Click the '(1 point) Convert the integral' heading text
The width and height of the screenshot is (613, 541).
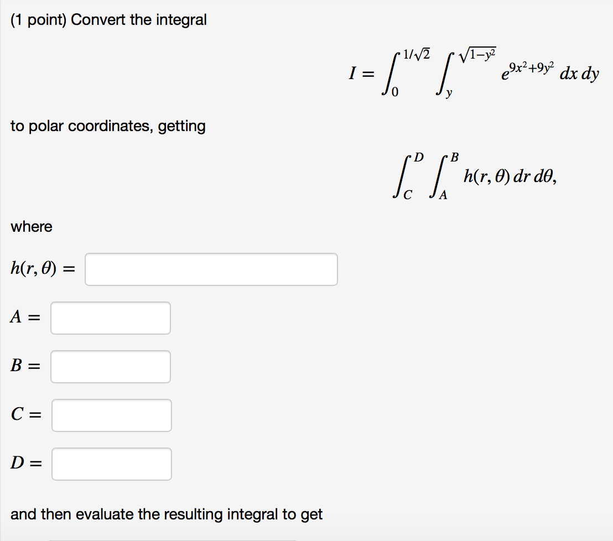108,20
